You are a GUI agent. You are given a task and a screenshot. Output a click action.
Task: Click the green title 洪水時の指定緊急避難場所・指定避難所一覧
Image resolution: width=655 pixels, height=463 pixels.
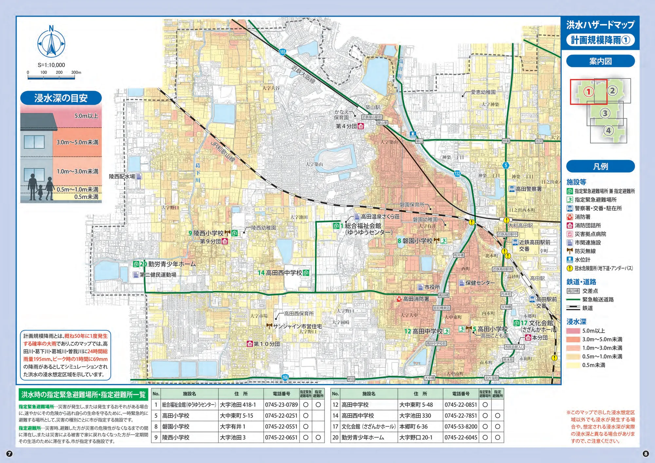[84, 395]
